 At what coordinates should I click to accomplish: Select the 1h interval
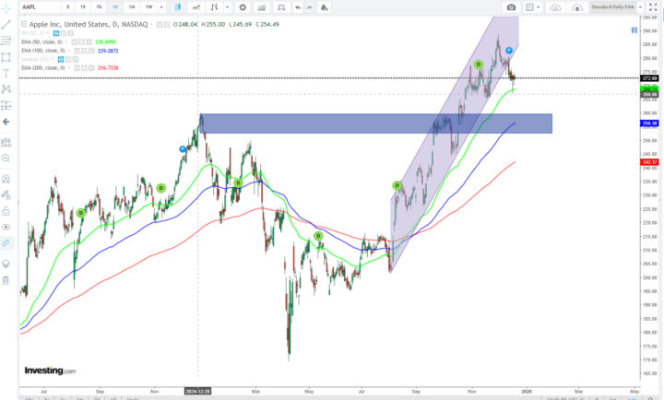(99, 7)
